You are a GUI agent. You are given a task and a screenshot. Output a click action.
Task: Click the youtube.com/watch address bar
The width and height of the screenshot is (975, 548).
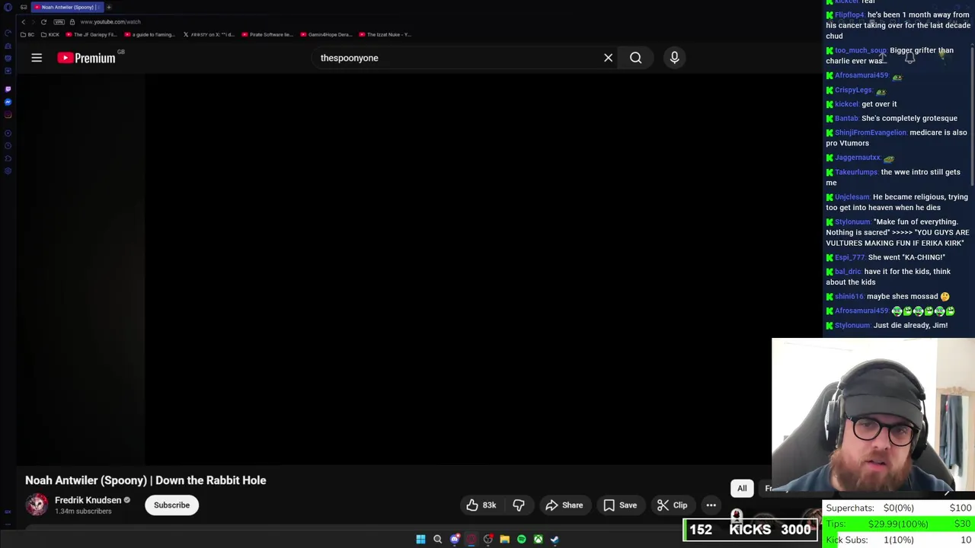point(110,21)
